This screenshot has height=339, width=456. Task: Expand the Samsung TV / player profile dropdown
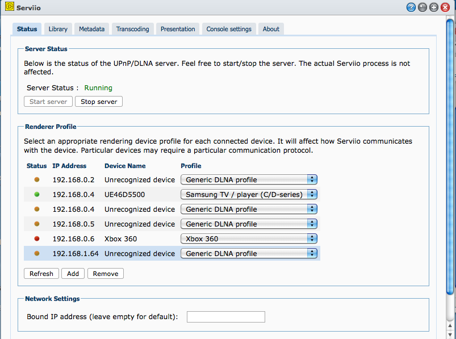coord(249,194)
